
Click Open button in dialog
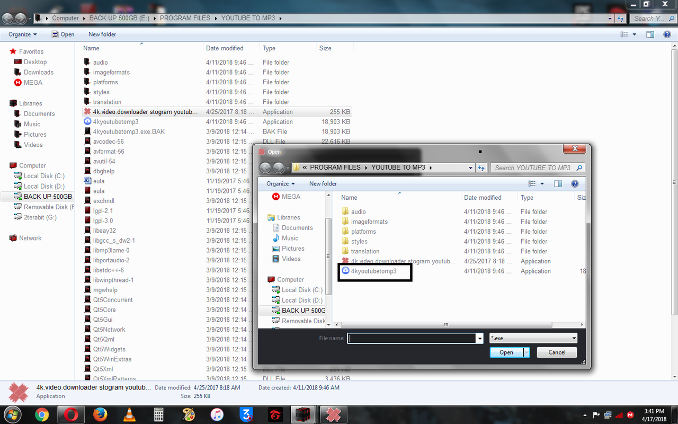coord(506,352)
